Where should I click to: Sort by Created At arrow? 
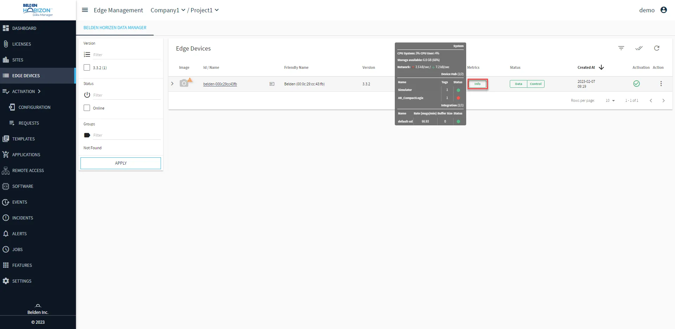click(x=601, y=67)
